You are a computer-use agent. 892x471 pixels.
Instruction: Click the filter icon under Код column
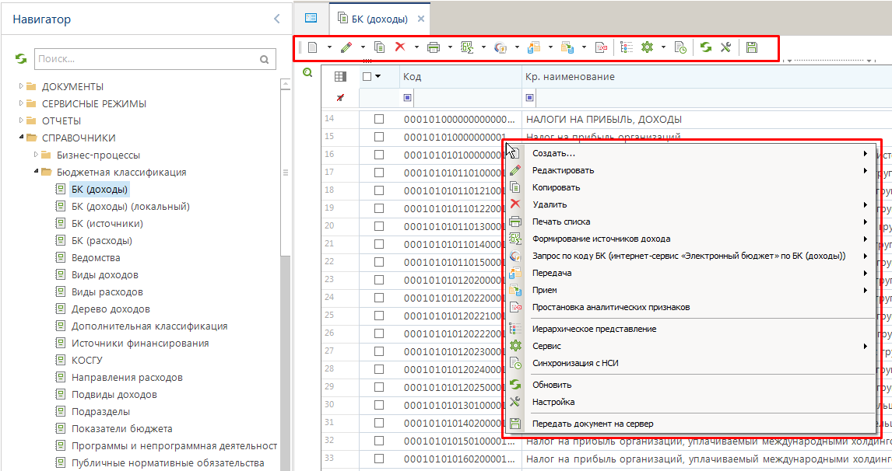[407, 98]
